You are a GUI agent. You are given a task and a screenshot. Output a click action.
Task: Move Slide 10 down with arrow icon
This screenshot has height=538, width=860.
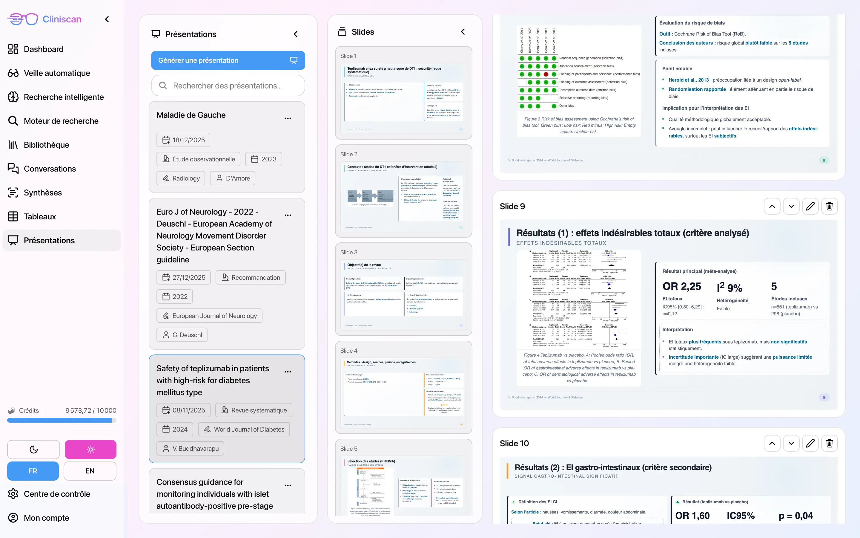[791, 443]
